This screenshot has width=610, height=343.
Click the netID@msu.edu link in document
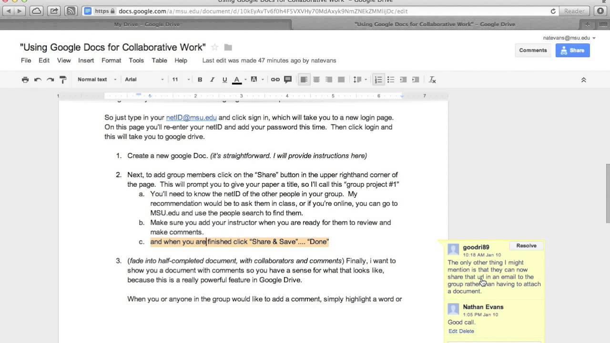point(191,118)
